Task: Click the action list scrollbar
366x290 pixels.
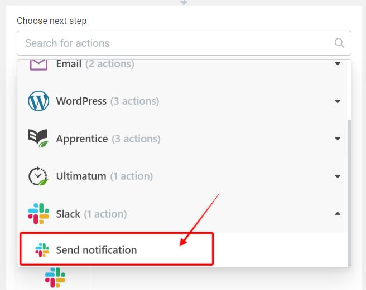Action: pyautogui.click(x=349, y=184)
